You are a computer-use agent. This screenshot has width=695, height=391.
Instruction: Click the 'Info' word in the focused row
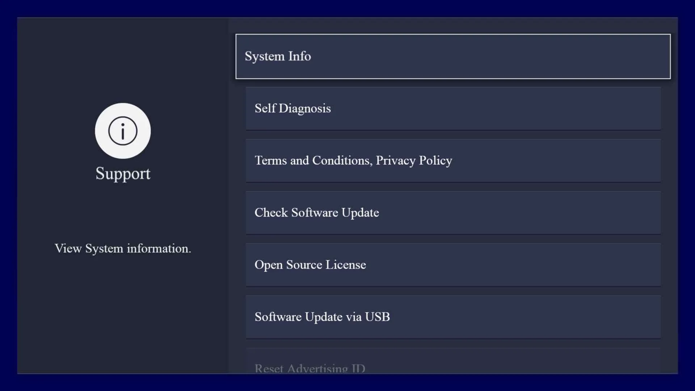(299, 56)
